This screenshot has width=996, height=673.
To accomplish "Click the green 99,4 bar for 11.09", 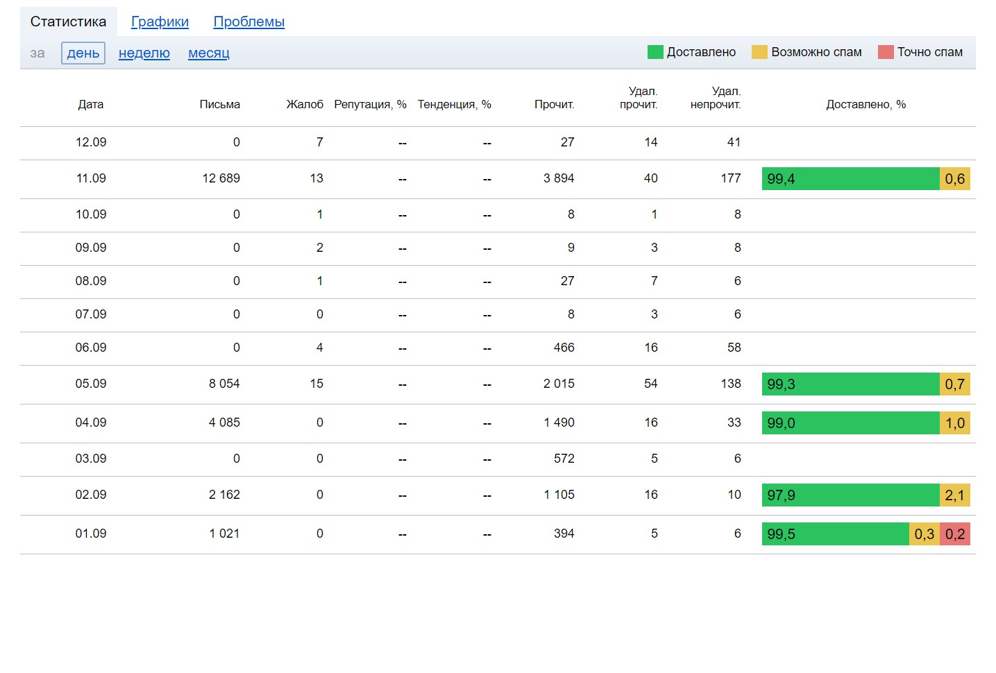I will click(850, 178).
